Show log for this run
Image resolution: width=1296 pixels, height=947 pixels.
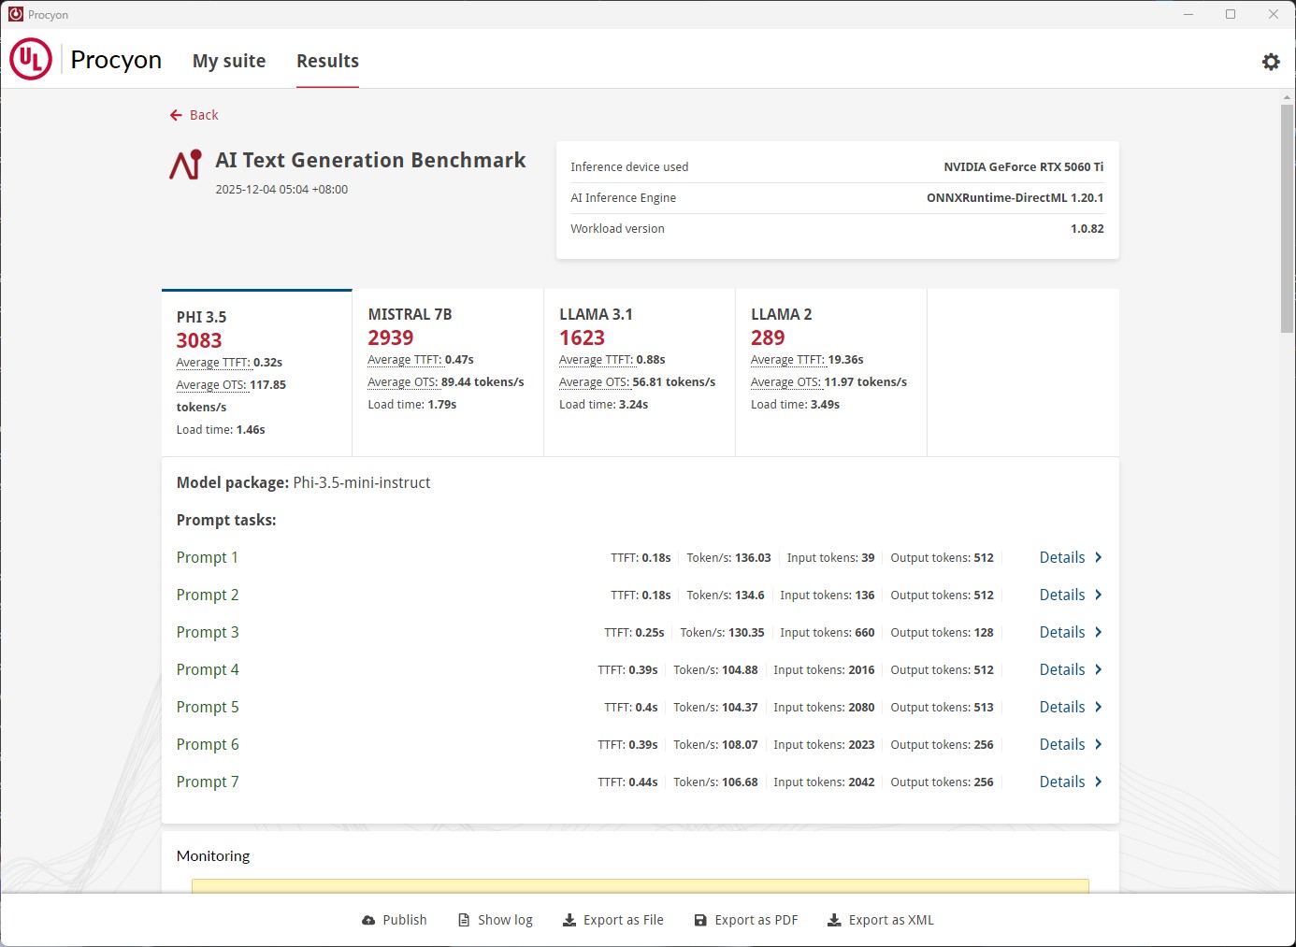click(496, 921)
